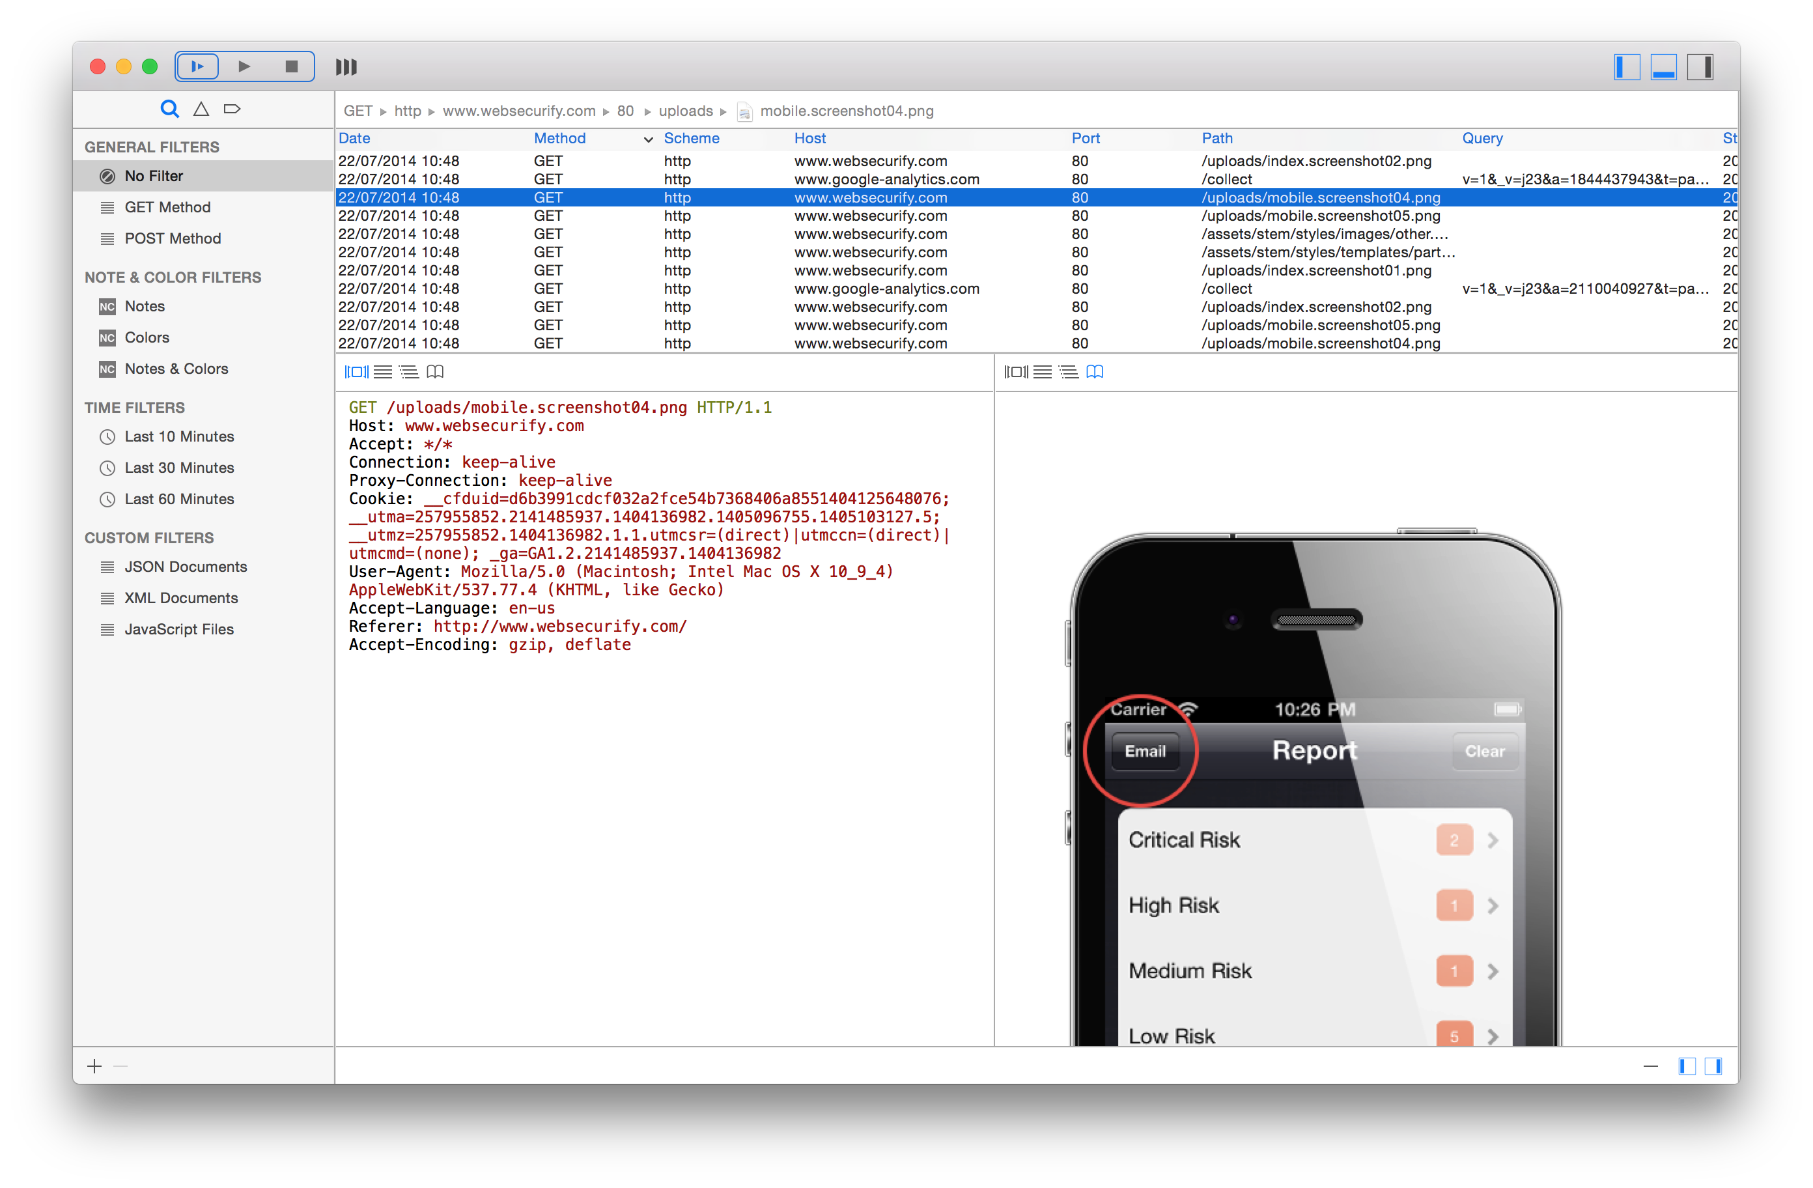This screenshot has width=1813, height=1188.
Task: Open the Method column sort dropdown
Action: (648, 139)
